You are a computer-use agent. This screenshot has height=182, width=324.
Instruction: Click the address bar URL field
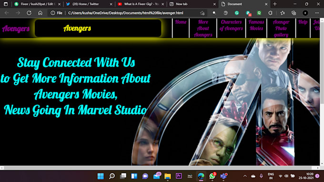click(x=126, y=13)
